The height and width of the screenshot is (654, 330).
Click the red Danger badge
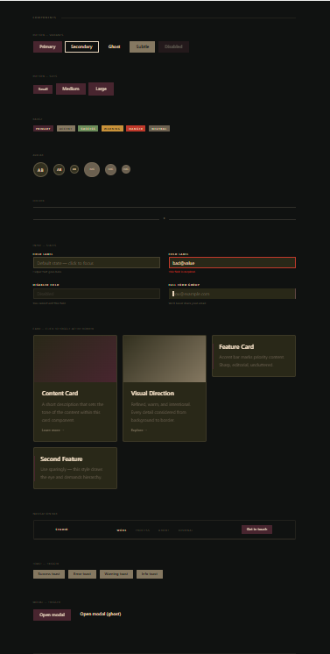[136, 129]
